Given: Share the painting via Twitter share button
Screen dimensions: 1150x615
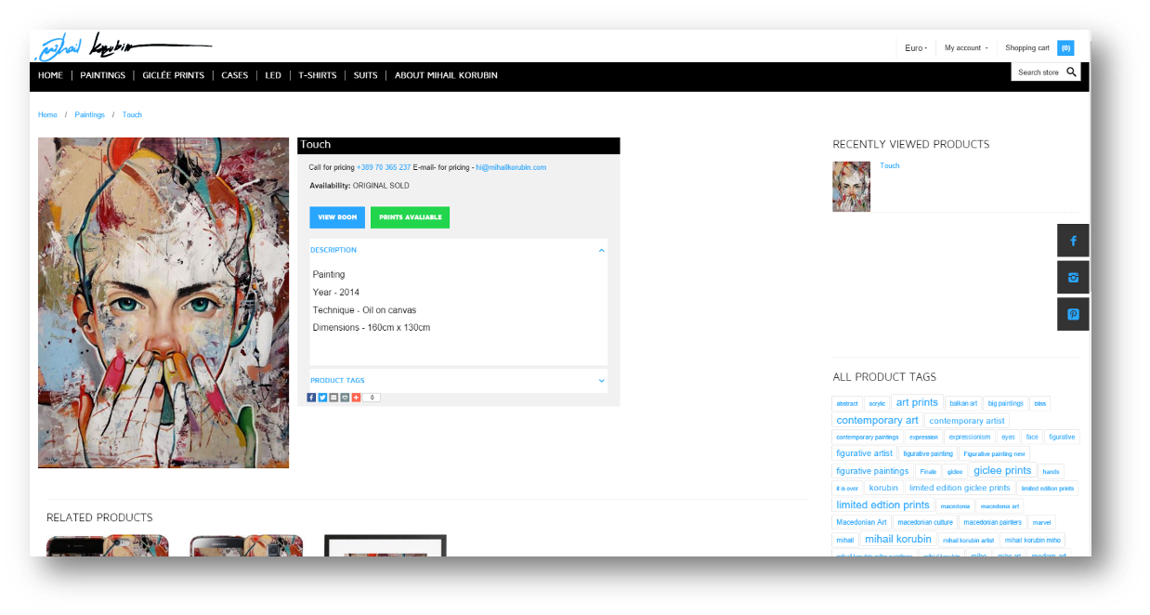Looking at the screenshot, I should tap(322, 398).
